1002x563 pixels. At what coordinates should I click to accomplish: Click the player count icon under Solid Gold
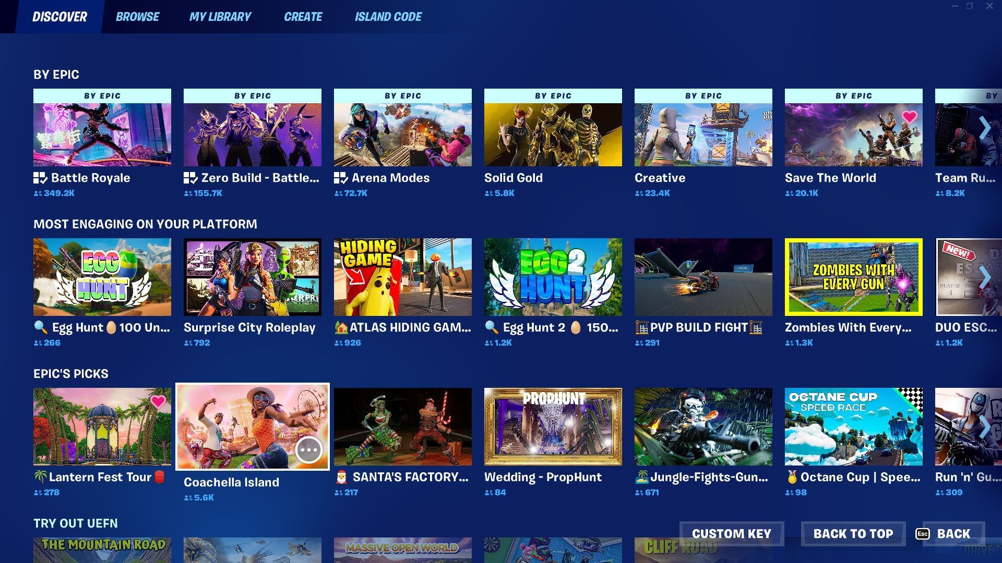(x=488, y=193)
